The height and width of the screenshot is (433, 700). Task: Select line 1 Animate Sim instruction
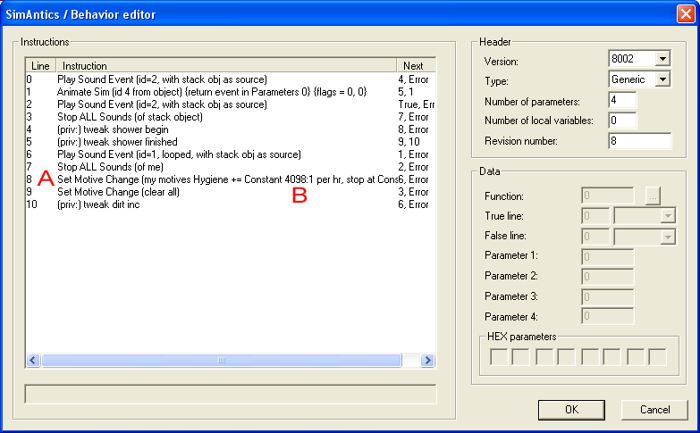tap(231, 92)
